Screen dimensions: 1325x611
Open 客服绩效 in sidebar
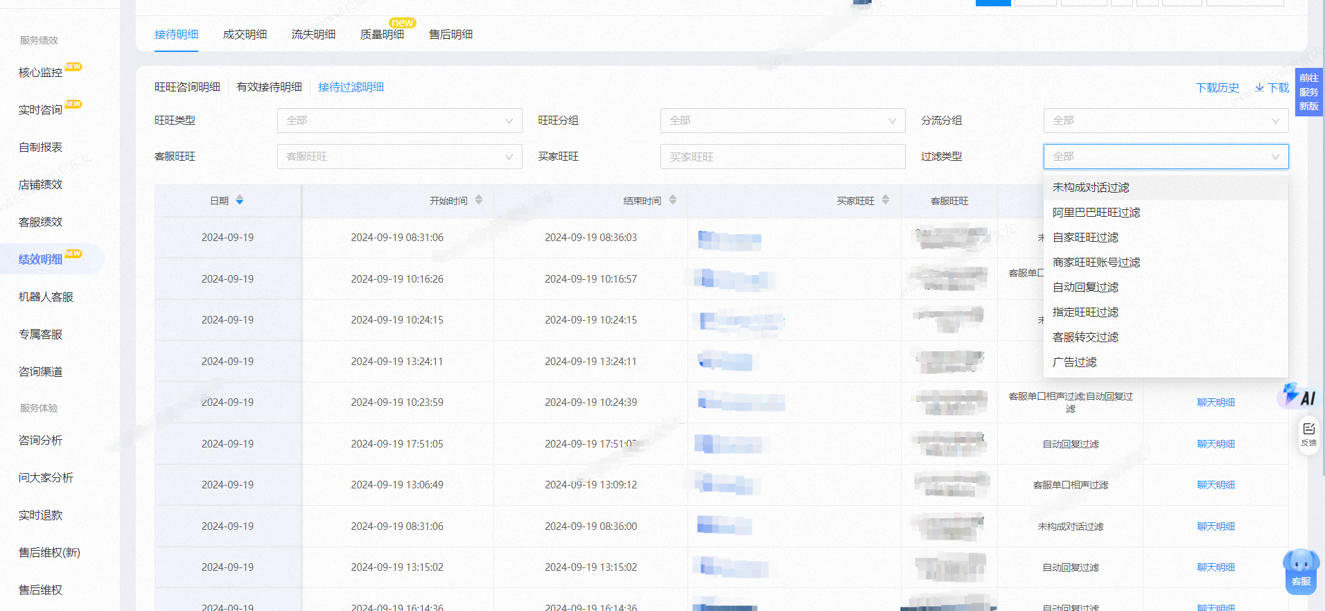pyautogui.click(x=40, y=222)
